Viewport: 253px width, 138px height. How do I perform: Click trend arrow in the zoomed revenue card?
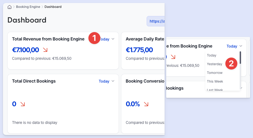point(173,57)
